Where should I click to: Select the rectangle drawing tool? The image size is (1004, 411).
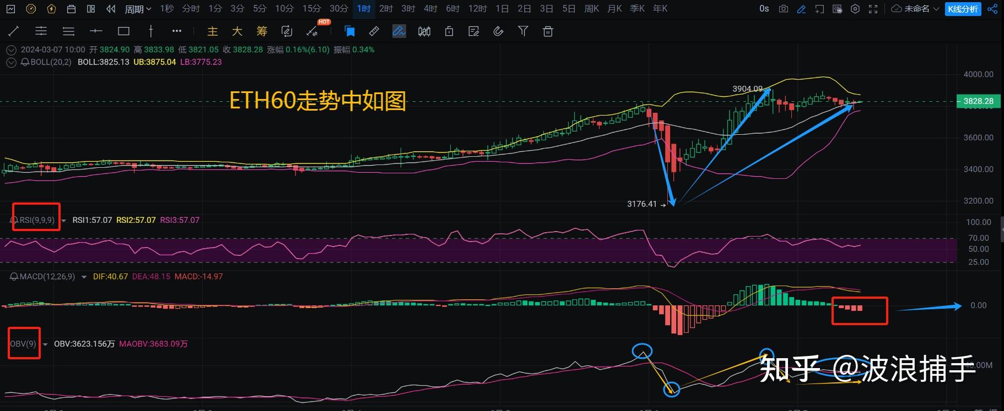[x=123, y=31]
